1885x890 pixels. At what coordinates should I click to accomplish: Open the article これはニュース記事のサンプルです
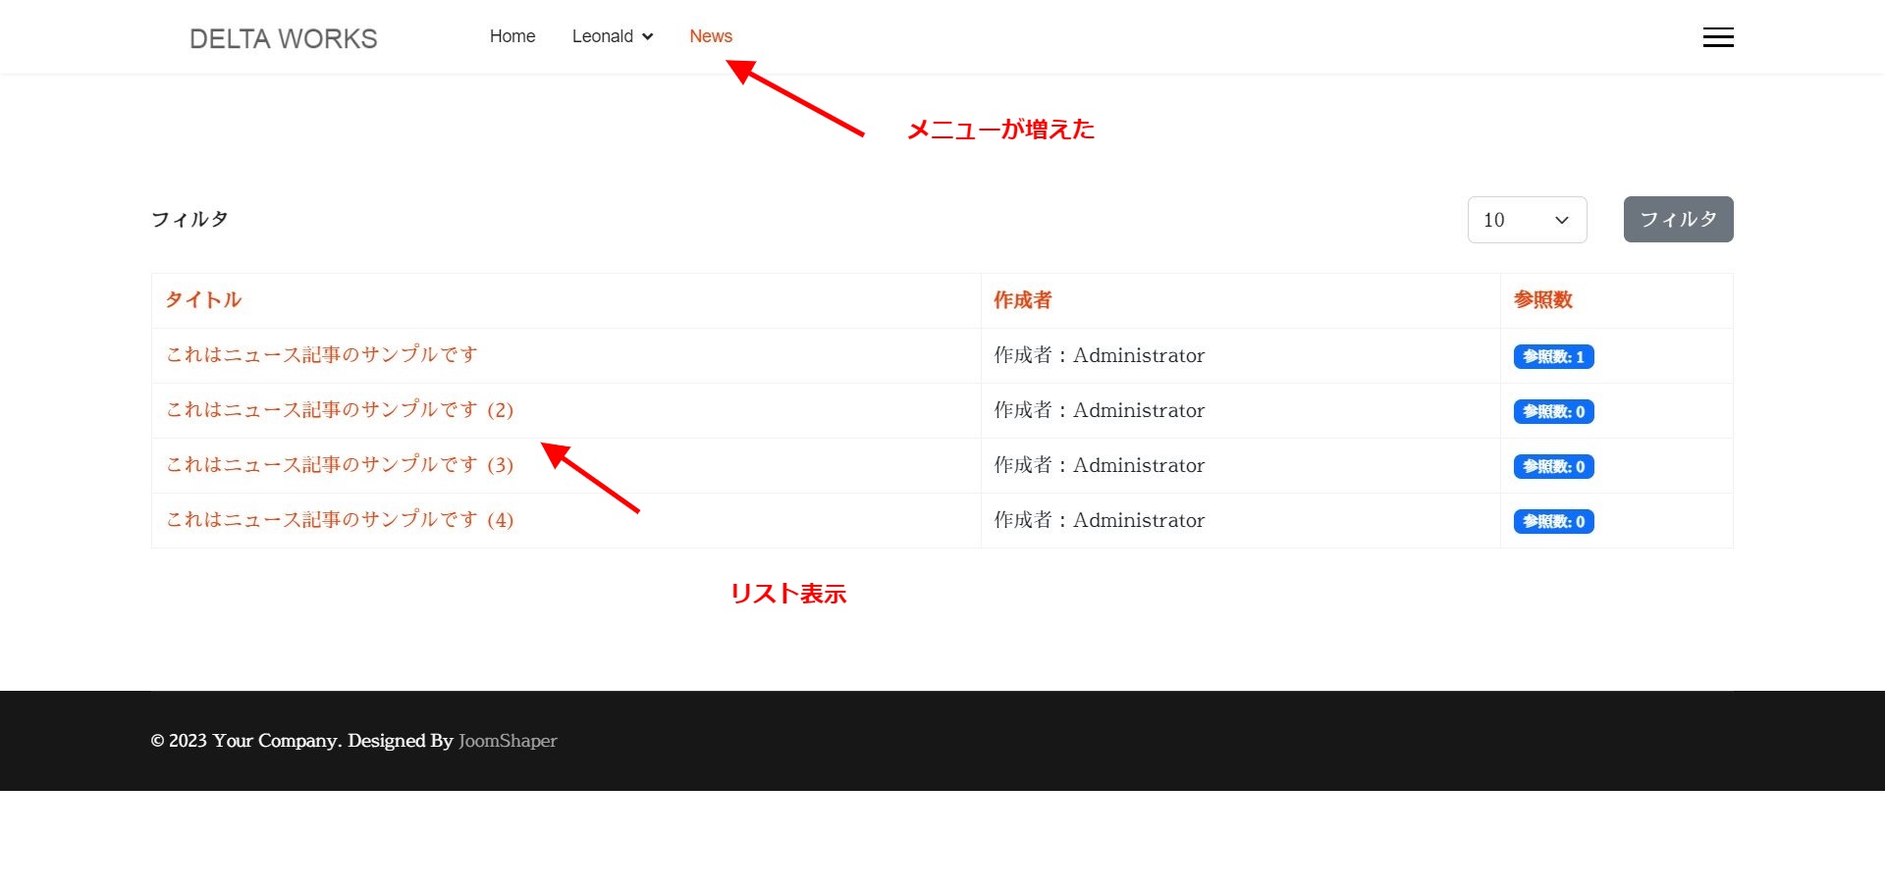[x=321, y=355]
